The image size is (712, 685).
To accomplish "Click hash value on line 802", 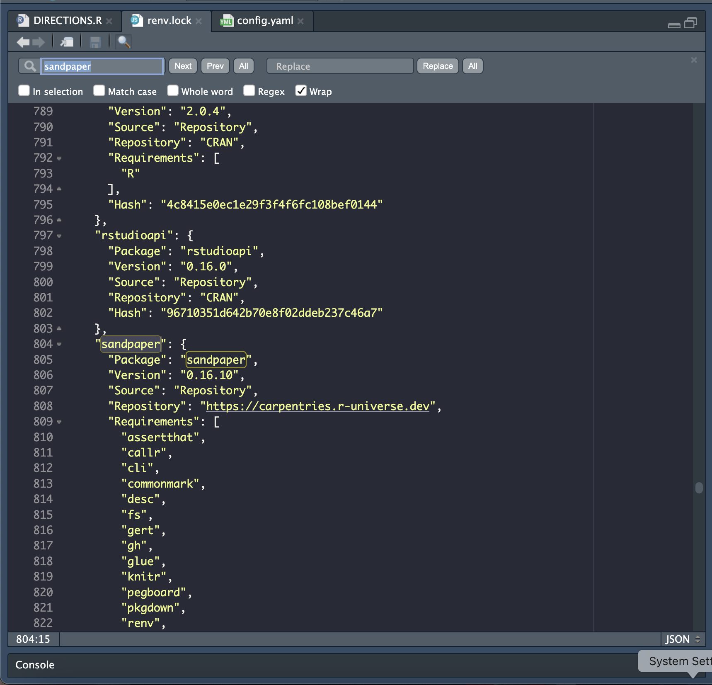I will click(x=272, y=313).
